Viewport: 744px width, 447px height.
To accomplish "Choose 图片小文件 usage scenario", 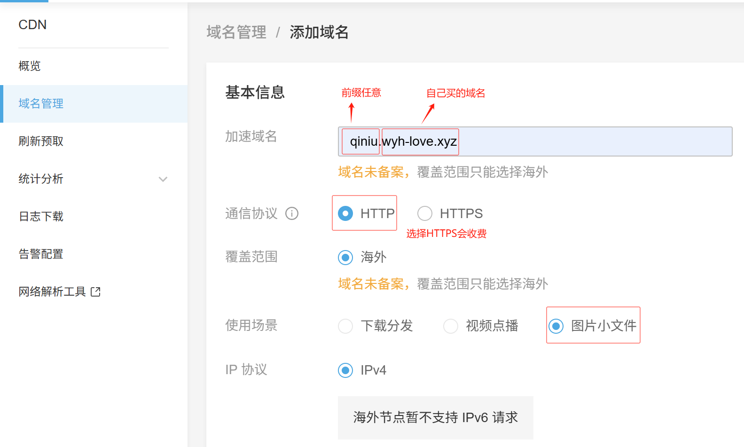I will 556,326.
